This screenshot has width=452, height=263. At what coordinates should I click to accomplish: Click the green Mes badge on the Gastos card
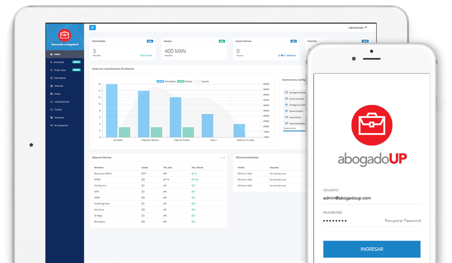click(x=222, y=41)
